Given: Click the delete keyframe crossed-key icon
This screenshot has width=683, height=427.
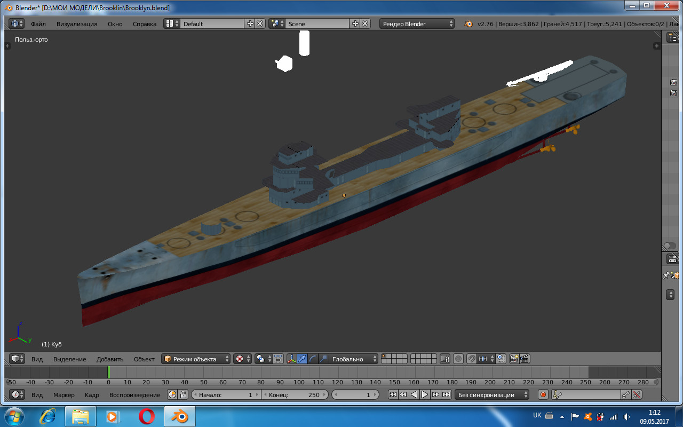Looking at the screenshot, I should tap(637, 395).
